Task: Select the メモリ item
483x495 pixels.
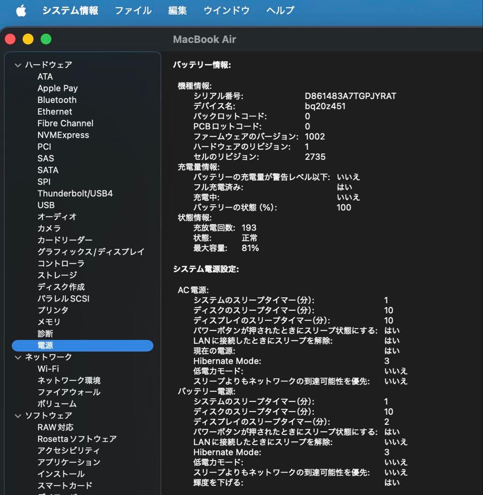Action: coord(49,322)
